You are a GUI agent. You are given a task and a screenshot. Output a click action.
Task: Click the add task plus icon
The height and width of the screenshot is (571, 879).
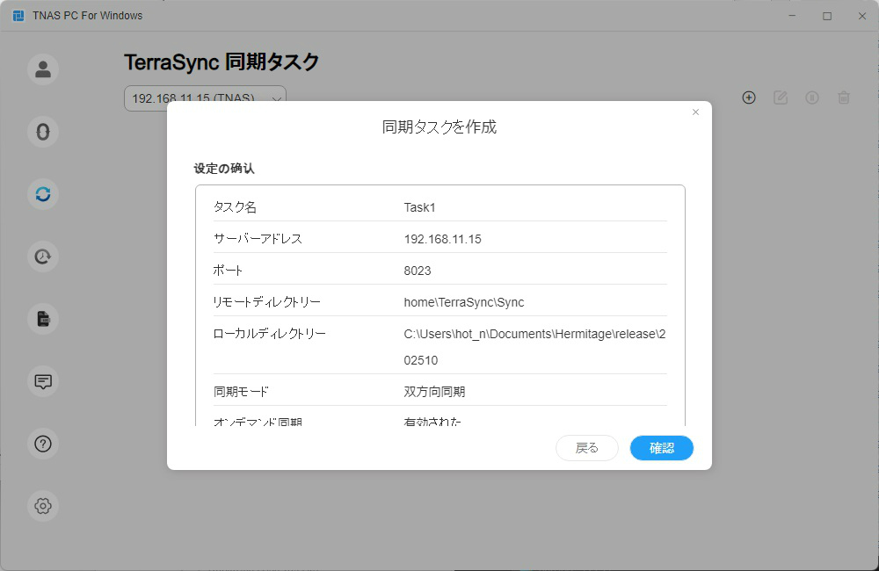[749, 98]
